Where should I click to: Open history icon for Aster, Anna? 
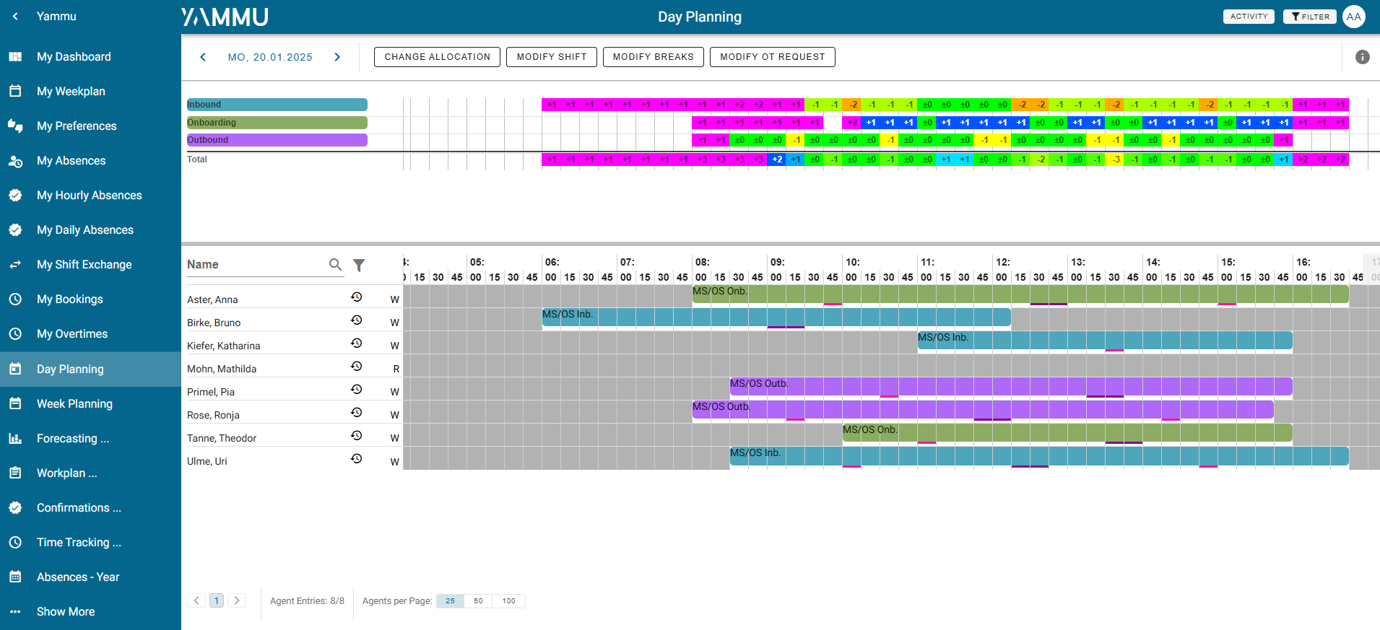(x=356, y=297)
